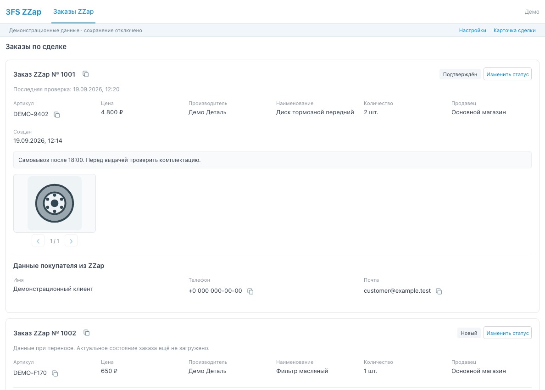545x390 pixels.
Task: Click the Заказы по сделке heading
Action: 36,47
